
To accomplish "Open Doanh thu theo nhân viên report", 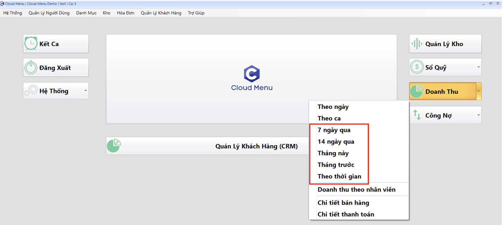I will click(359, 189).
